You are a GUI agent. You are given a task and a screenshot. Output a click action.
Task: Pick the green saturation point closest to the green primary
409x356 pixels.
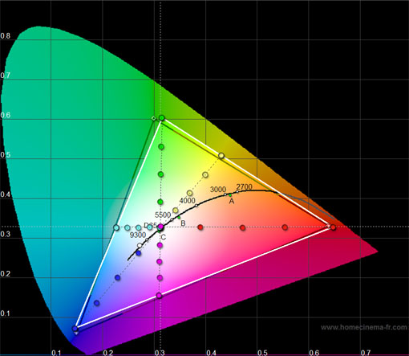(161, 147)
